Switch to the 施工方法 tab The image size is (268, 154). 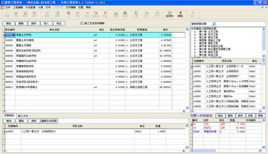pyautogui.click(x=23, y=116)
